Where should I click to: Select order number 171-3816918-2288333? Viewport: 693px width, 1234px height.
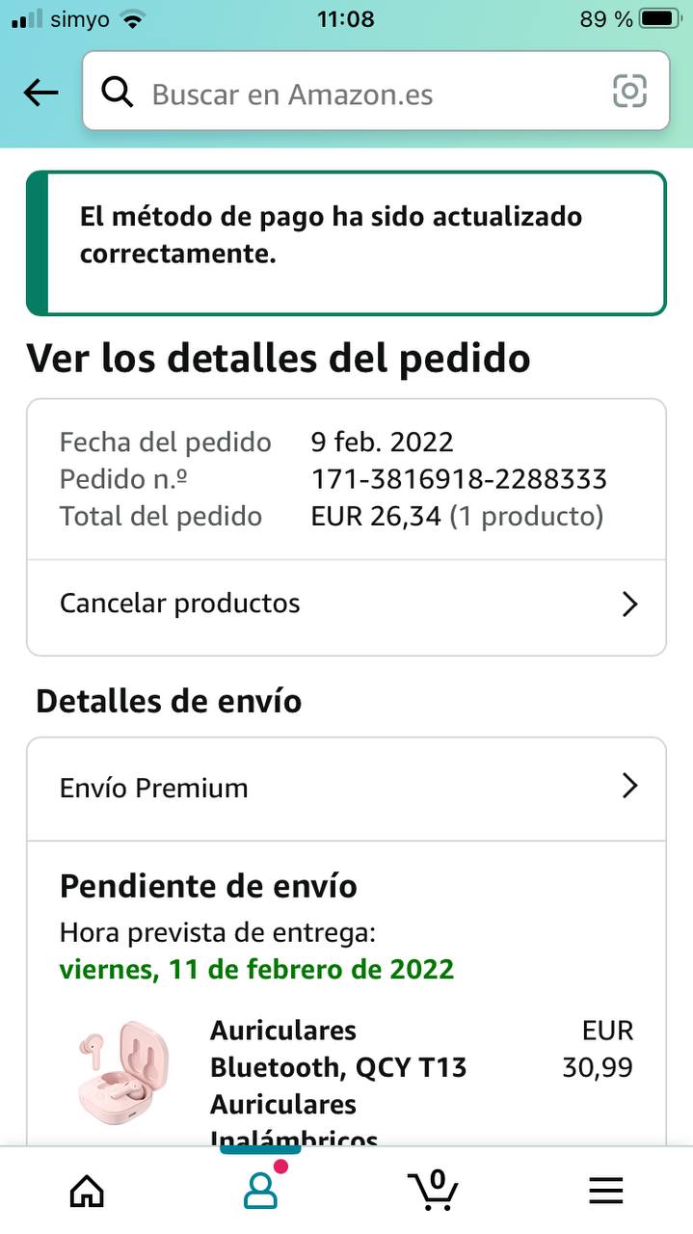pyautogui.click(x=459, y=479)
